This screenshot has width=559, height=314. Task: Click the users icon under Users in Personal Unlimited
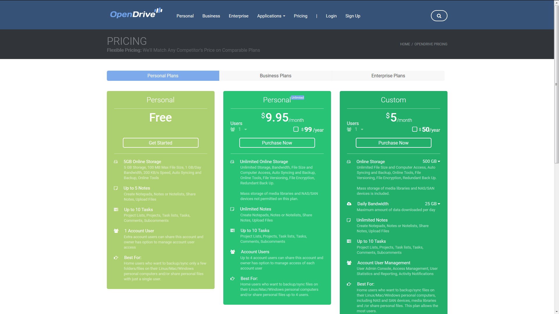233,129
